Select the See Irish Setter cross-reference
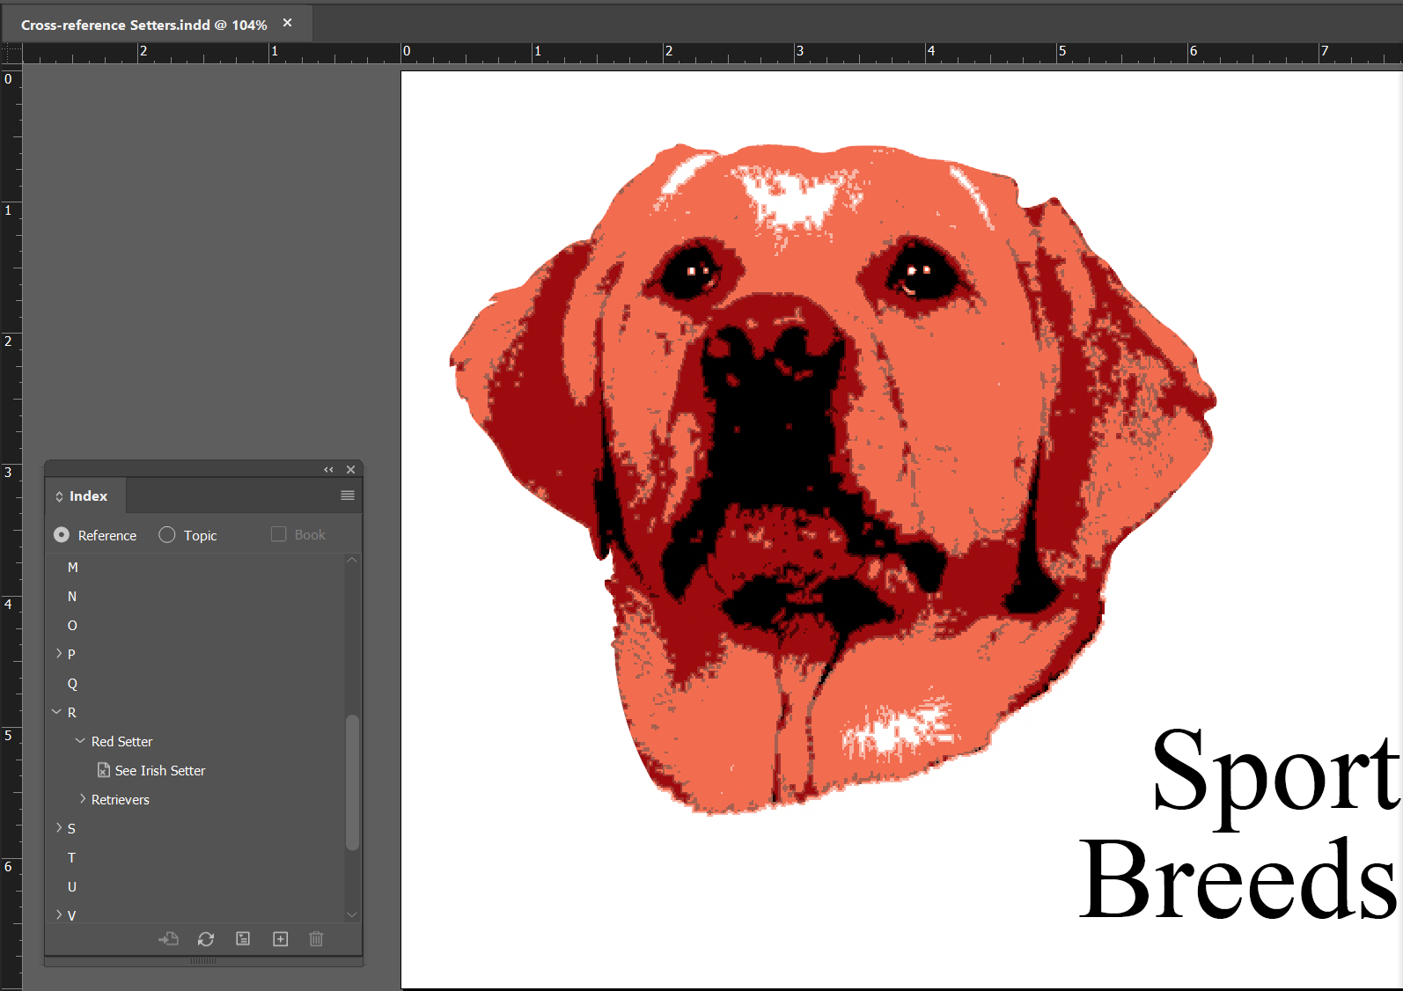The width and height of the screenshot is (1403, 991). point(160,771)
